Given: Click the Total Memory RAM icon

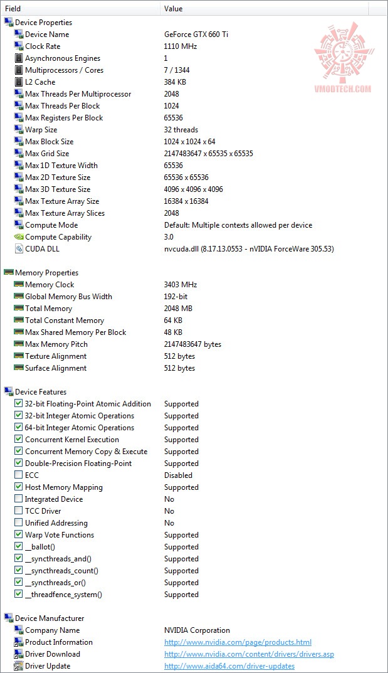Looking at the screenshot, I should 18,308.
